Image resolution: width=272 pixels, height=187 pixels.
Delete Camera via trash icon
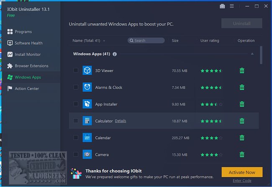tap(242, 155)
